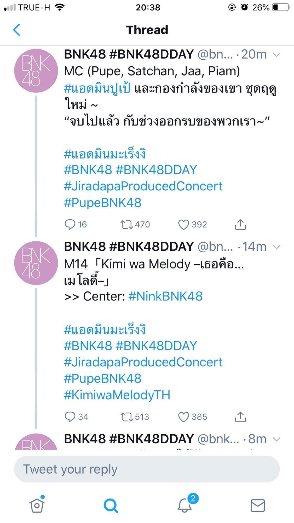
Task: Open the #NinkBNK48 hashtag link
Action: (x=165, y=296)
